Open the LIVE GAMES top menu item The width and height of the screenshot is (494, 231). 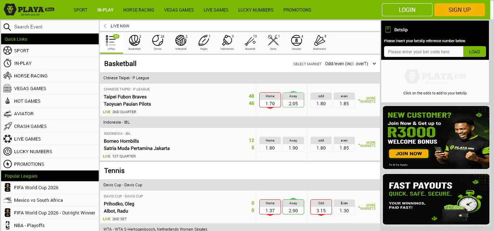point(216,10)
